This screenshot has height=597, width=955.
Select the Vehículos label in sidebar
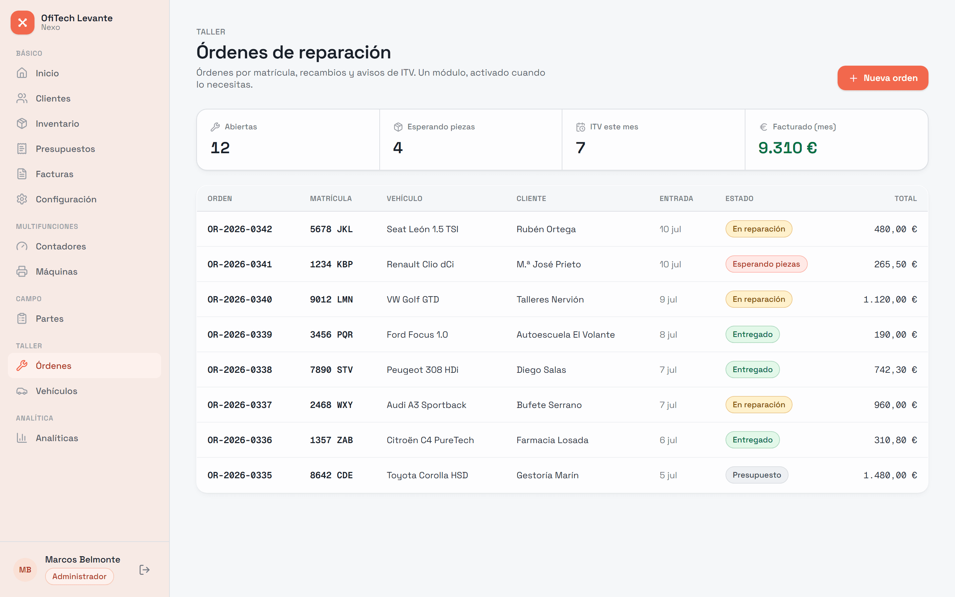click(x=56, y=391)
